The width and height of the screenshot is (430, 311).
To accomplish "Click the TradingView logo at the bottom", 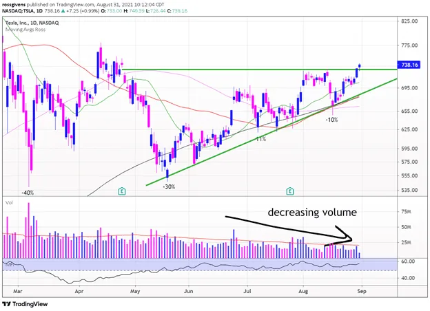I will click(25, 304).
